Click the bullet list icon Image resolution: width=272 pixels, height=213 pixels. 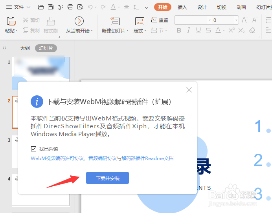click(x=268, y=20)
